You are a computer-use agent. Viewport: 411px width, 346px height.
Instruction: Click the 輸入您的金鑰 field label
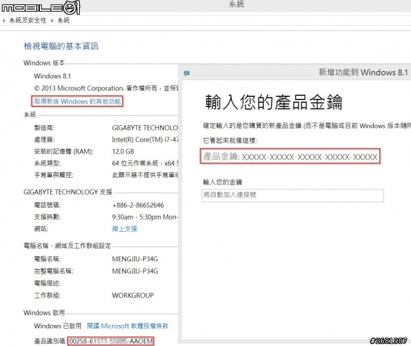(222, 182)
